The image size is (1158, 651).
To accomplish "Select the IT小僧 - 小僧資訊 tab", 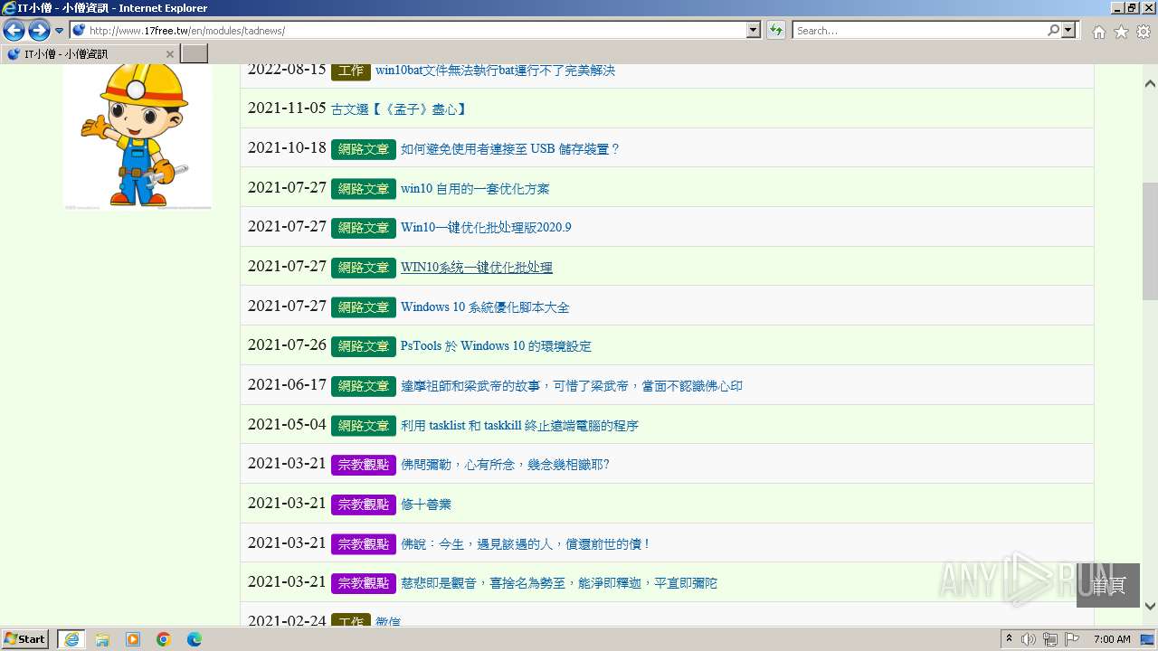I will tap(90, 54).
